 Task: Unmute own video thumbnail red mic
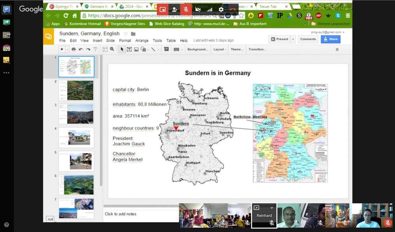(x=388, y=223)
